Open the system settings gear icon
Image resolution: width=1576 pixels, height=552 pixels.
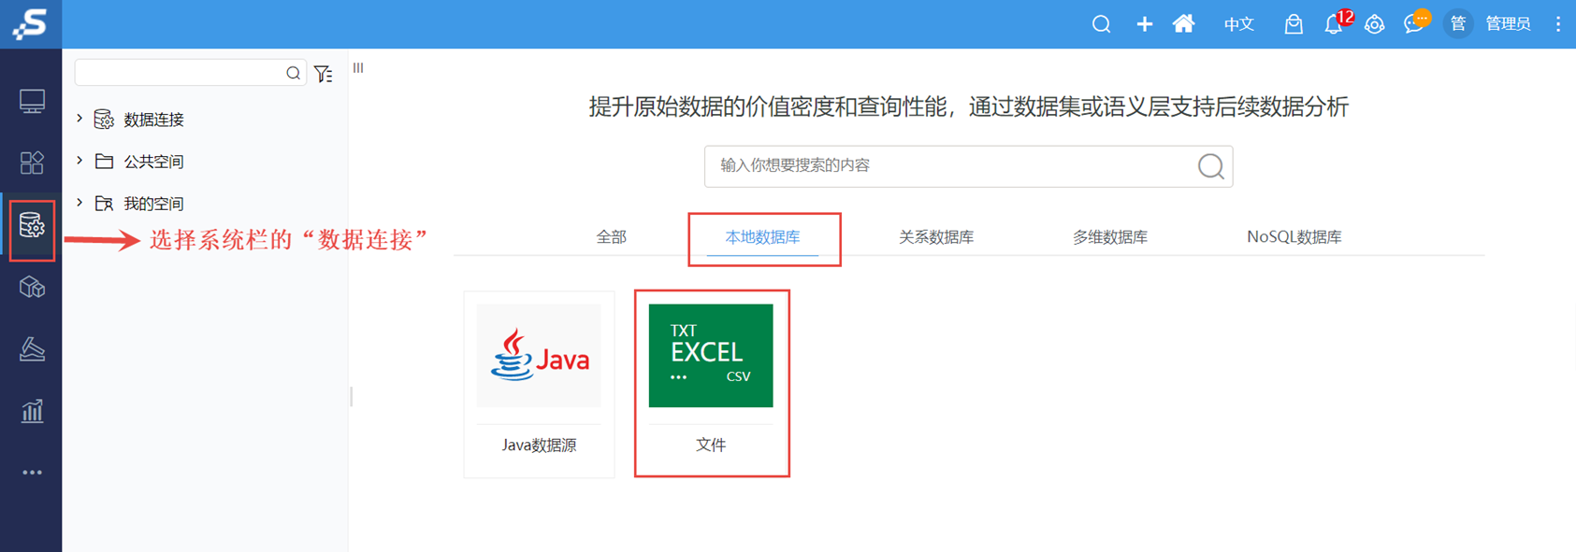click(1374, 24)
